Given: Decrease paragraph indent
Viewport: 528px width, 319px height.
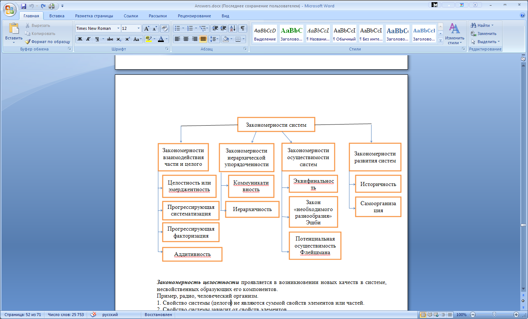Looking at the screenshot, I should (x=215, y=28).
